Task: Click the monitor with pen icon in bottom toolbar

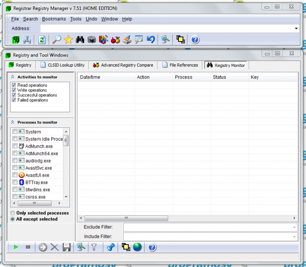Action: point(81,247)
